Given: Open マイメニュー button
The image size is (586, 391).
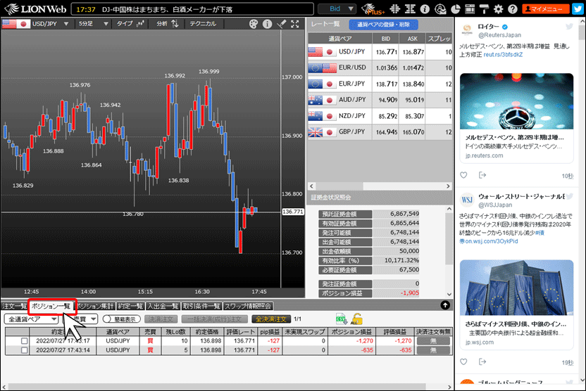Looking at the screenshot, I should coord(545,9).
